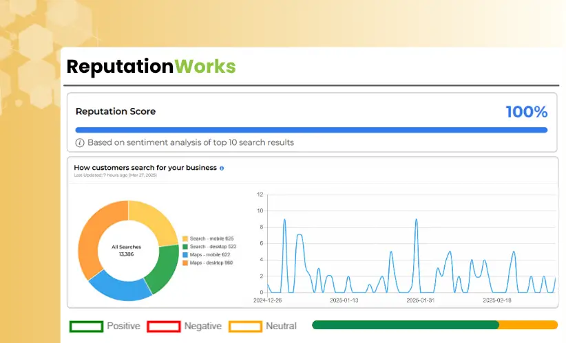This screenshot has height=343, width=566.
Task: Toggle 'Maps - mobile' legend swatch
Action: coord(185,255)
